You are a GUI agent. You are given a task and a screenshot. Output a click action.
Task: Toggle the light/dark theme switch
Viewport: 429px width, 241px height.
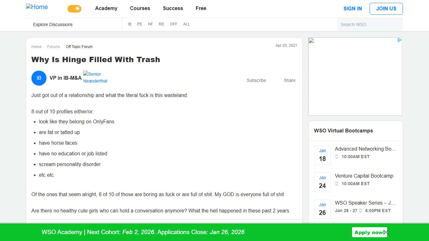point(74,9)
